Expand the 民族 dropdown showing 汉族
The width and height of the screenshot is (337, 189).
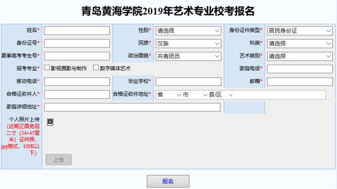(x=188, y=43)
